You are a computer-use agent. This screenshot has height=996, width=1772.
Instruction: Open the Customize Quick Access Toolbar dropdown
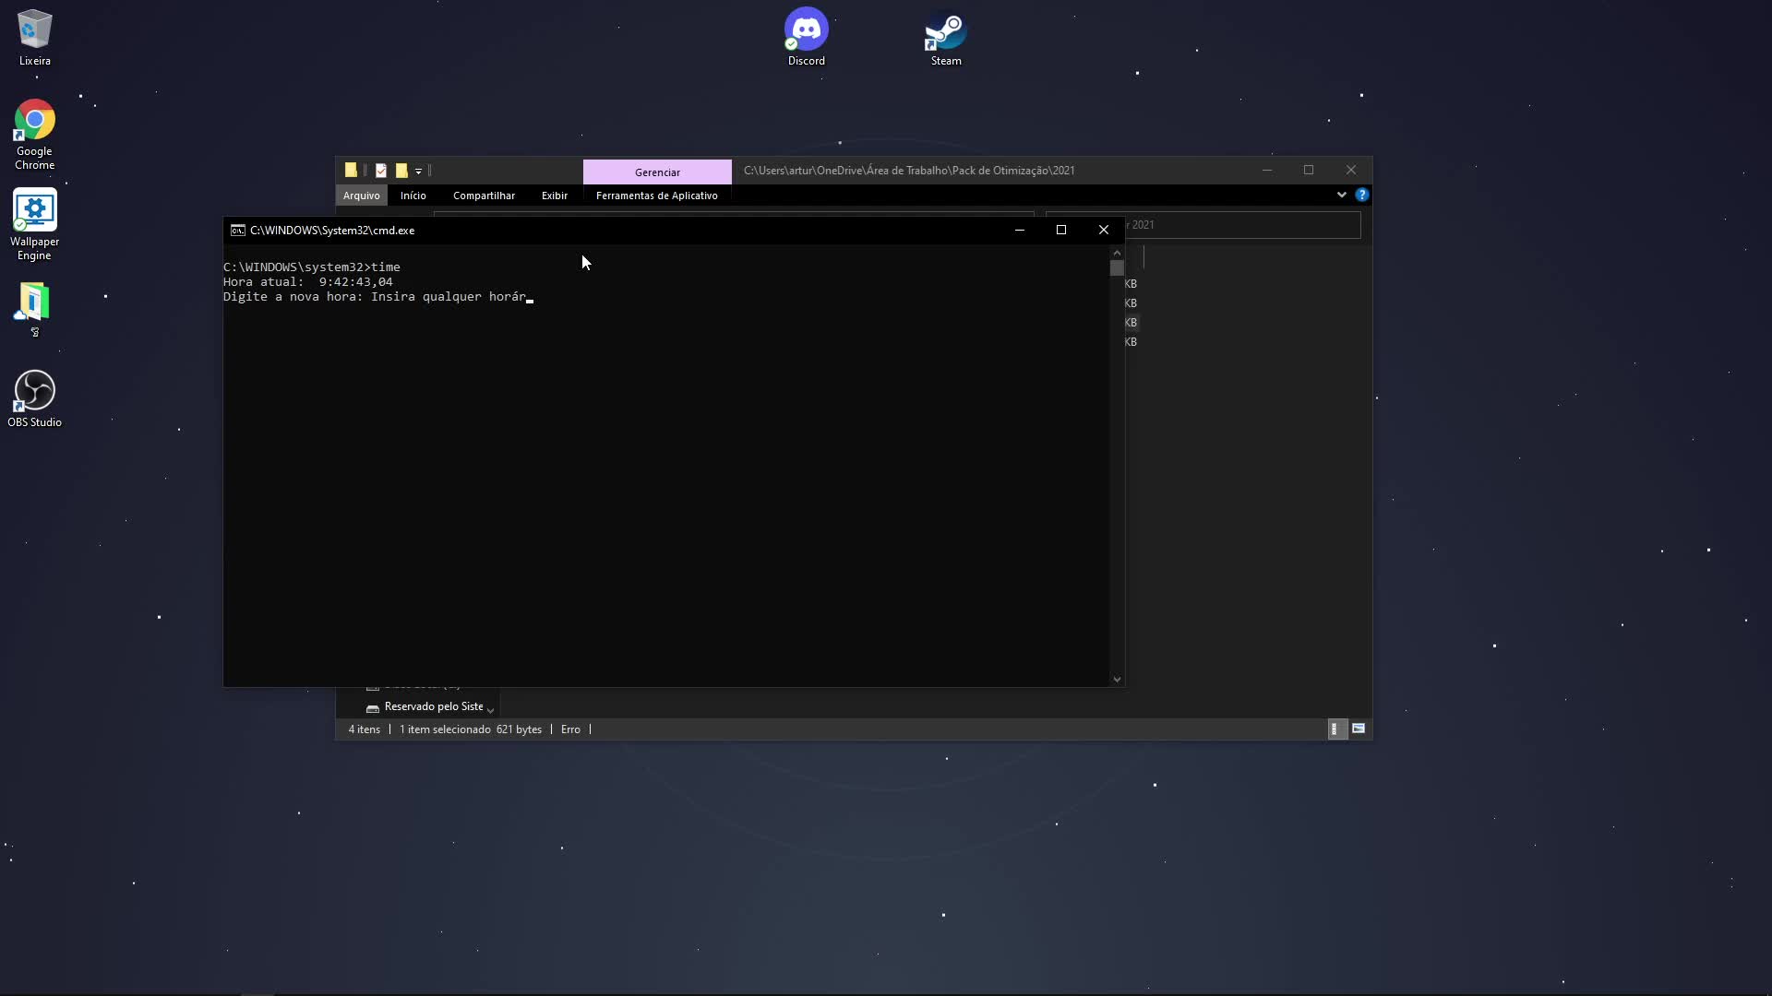click(x=419, y=172)
